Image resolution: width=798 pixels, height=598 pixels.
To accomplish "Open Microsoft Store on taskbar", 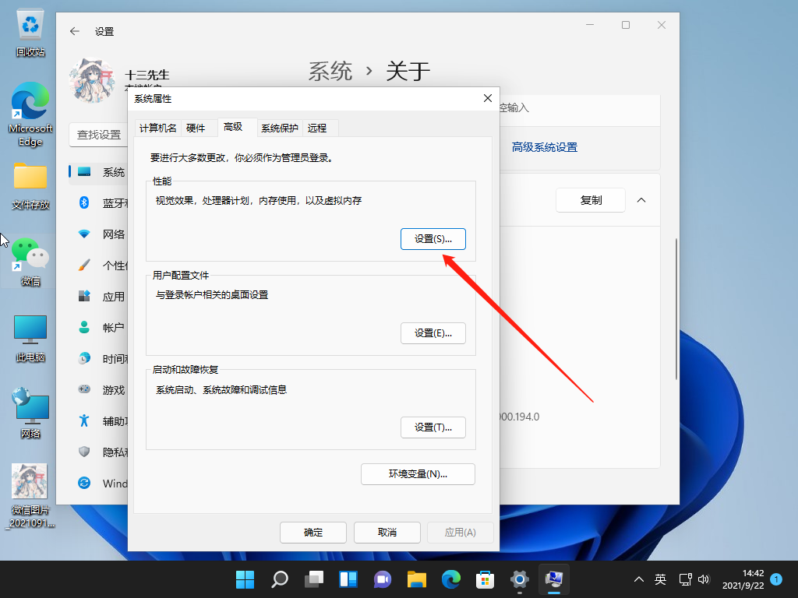I will coord(485,579).
